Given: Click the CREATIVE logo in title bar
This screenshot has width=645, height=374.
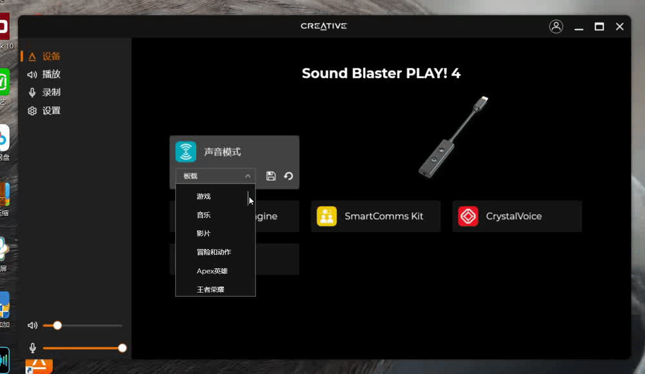Looking at the screenshot, I should 324,26.
